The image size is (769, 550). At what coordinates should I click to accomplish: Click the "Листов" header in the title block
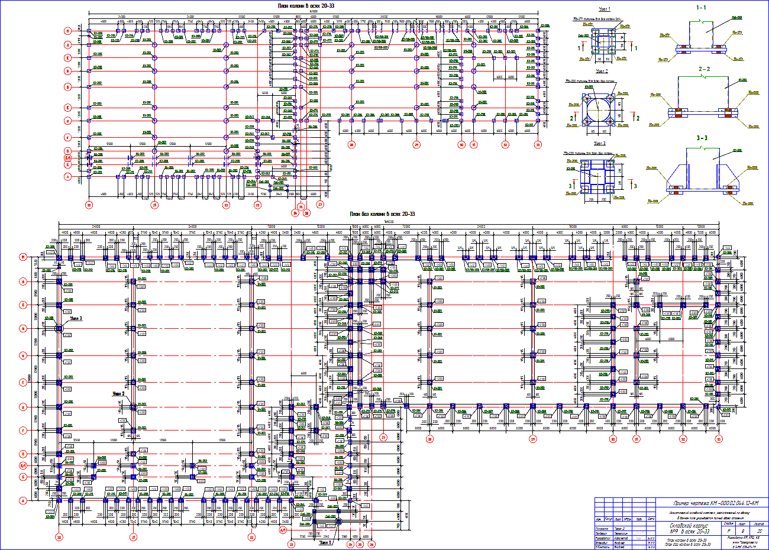(x=760, y=523)
